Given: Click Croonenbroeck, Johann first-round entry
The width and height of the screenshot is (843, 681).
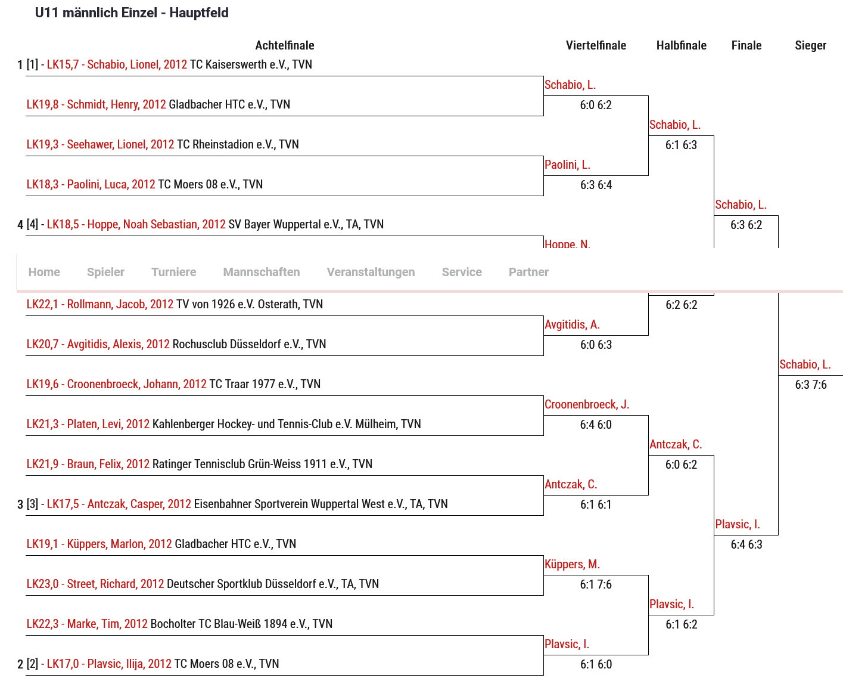Looking at the screenshot, I should click(x=116, y=384).
